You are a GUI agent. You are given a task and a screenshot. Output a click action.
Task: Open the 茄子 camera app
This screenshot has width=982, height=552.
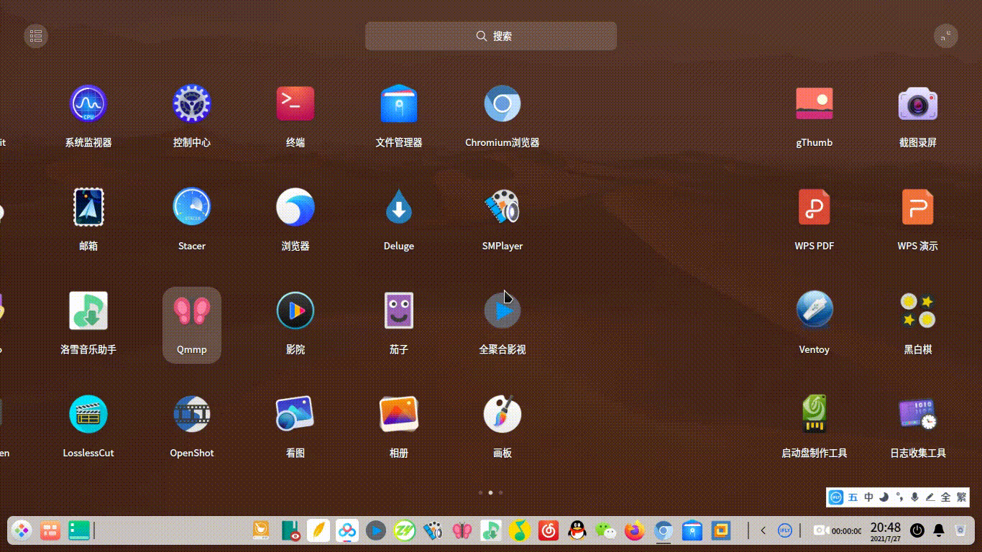click(399, 310)
